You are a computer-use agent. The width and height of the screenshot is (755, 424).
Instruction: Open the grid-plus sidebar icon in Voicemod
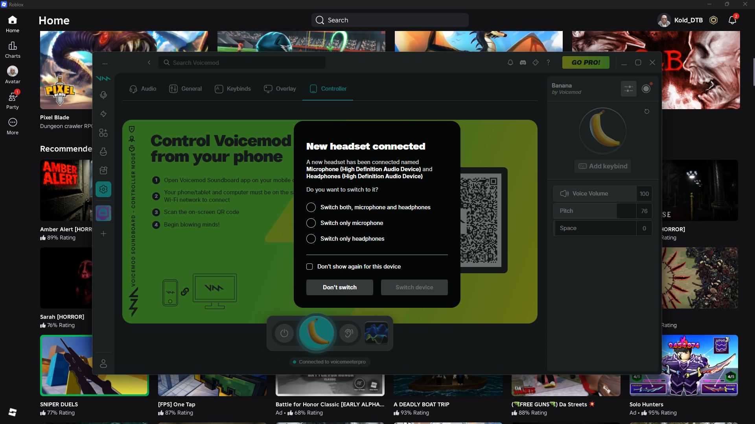103,133
